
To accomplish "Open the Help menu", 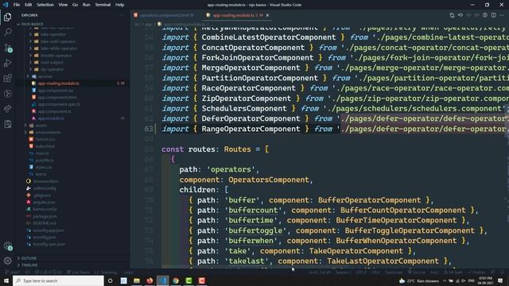I will pyautogui.click(x=119, y=5).
